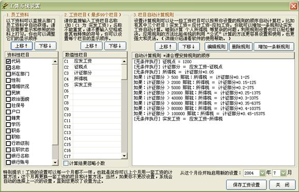Image resolution: width=299 pixels, height=192 pixels.
Task: Enable the 所在部门 checkbox
Action: coord(8,74)
